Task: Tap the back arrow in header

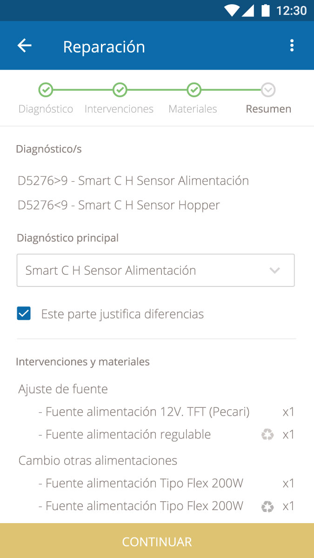Action: point(24,46)
